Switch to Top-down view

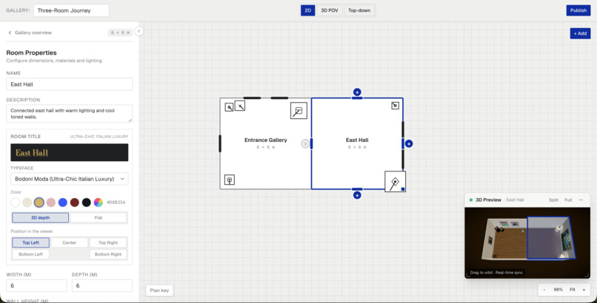click(359, 10)
